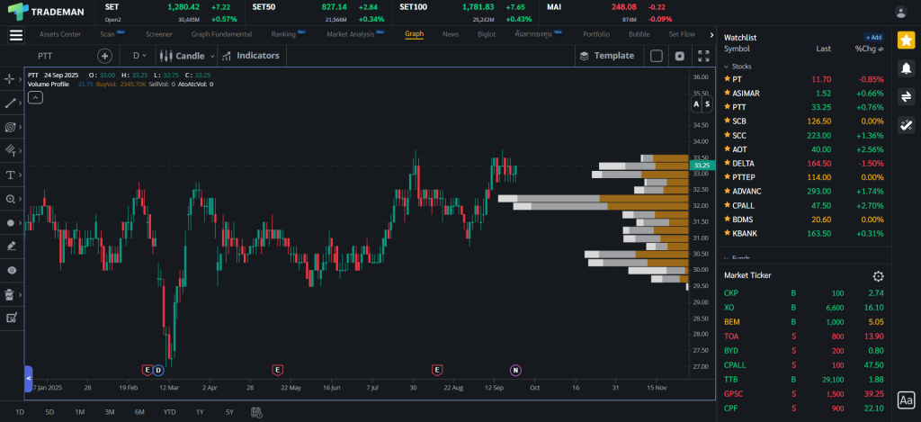Click the blue D dividend marker
Screen dimensions: 921x422
158,371
